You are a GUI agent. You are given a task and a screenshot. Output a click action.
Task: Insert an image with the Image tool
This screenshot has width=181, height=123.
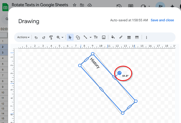click(104, 37)
